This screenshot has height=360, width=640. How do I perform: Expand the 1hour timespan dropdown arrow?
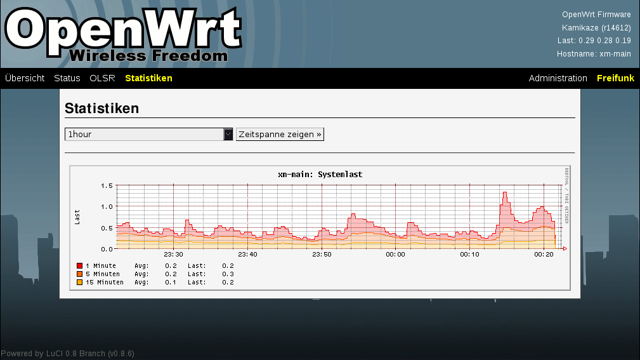click(x=228, y=135)
